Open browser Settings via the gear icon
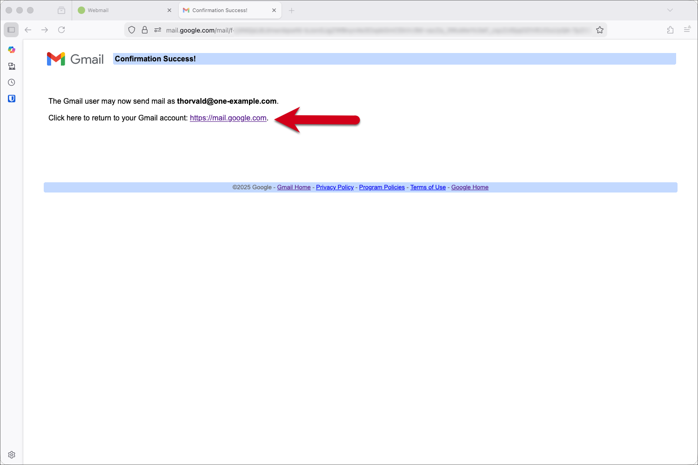The image size is (698, 465). tap(12, 455)
